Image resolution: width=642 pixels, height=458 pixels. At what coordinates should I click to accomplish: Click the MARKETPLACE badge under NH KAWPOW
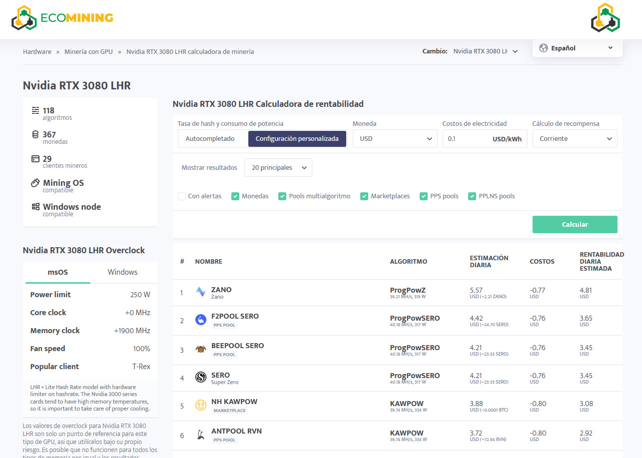tap(229, 411)
